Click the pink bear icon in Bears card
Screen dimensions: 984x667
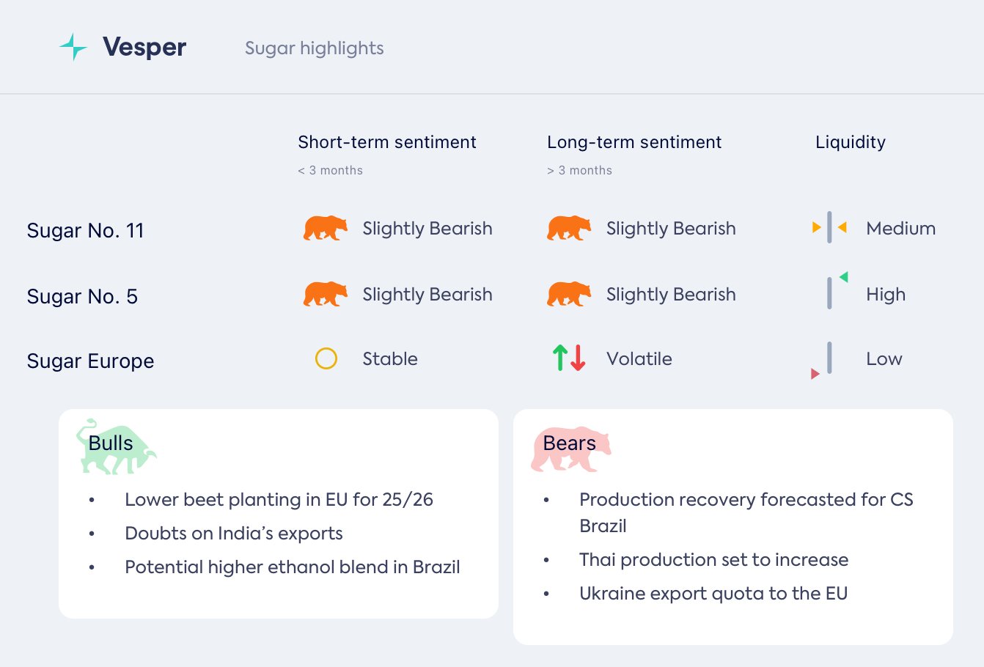570,449
